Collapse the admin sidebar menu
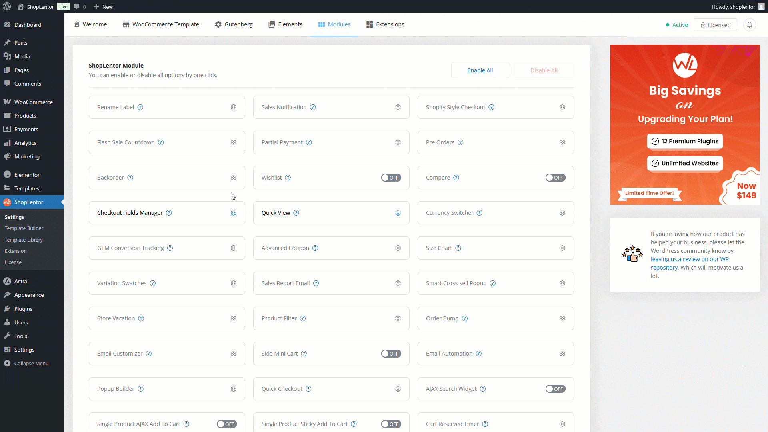 (31, 363)
